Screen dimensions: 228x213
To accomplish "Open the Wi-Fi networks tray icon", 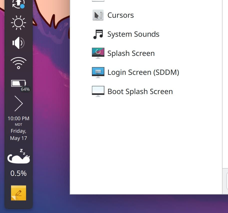I will pos(18,63).
